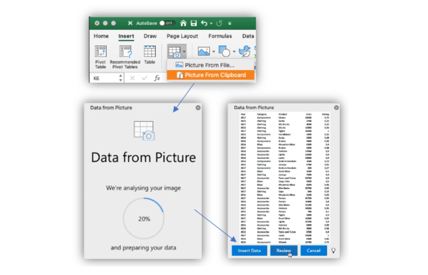Screen dimensions: 428x275
Task: Insert a Table using the Table icon
Action: coord(150,52)
